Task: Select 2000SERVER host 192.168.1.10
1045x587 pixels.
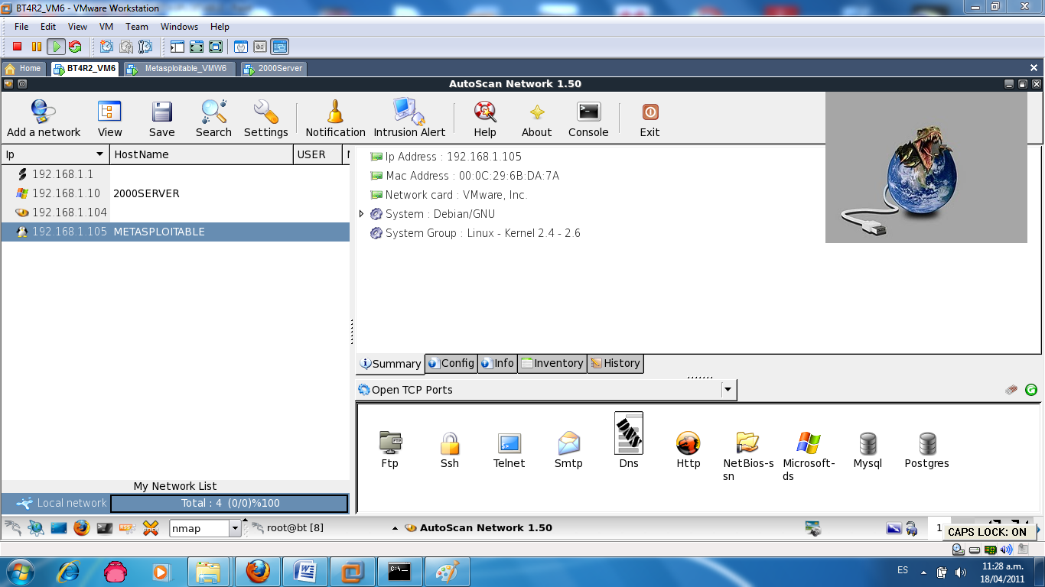Action: click(x=175, y=193)
